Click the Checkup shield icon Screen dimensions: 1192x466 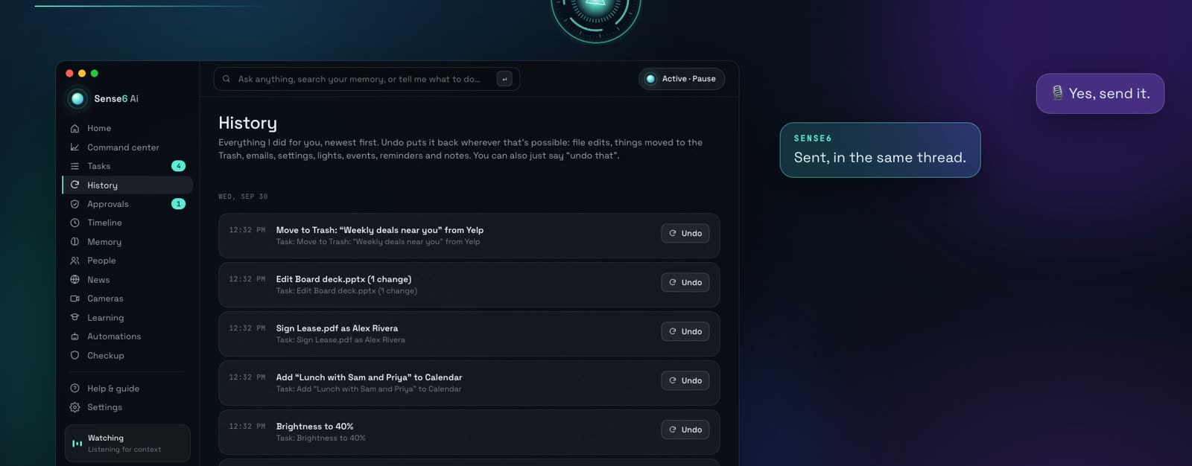(x=74, y=355)
